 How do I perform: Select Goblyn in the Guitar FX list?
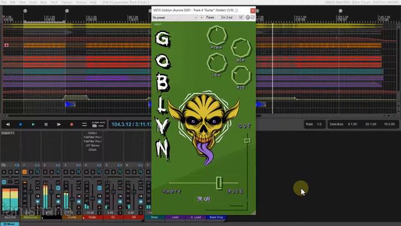[x=92, y=133]
